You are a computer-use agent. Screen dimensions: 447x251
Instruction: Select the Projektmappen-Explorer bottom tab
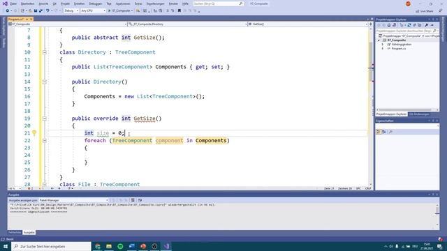pyautogui.click(x=391, y=114)
